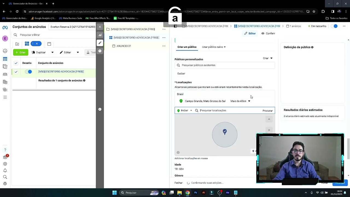Open Adicionar localizações em massa link
The image size is (350, 197).
pos(191,158)
